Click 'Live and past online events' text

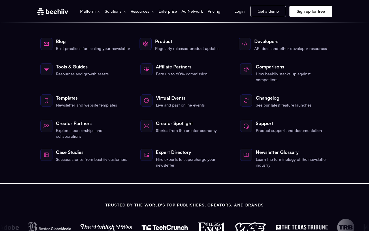point(180,105)
